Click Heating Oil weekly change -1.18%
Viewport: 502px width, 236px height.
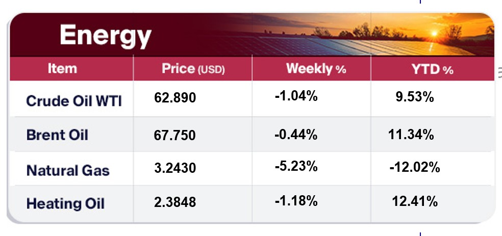tap(296, 201)
